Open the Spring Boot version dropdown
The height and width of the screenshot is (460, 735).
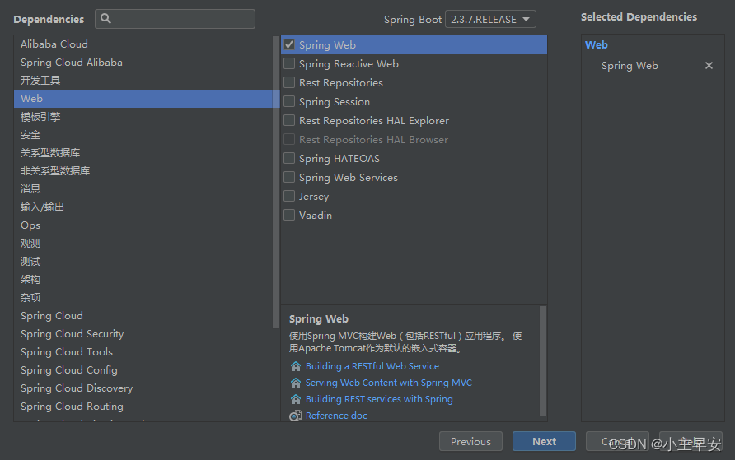coord(490,19)
